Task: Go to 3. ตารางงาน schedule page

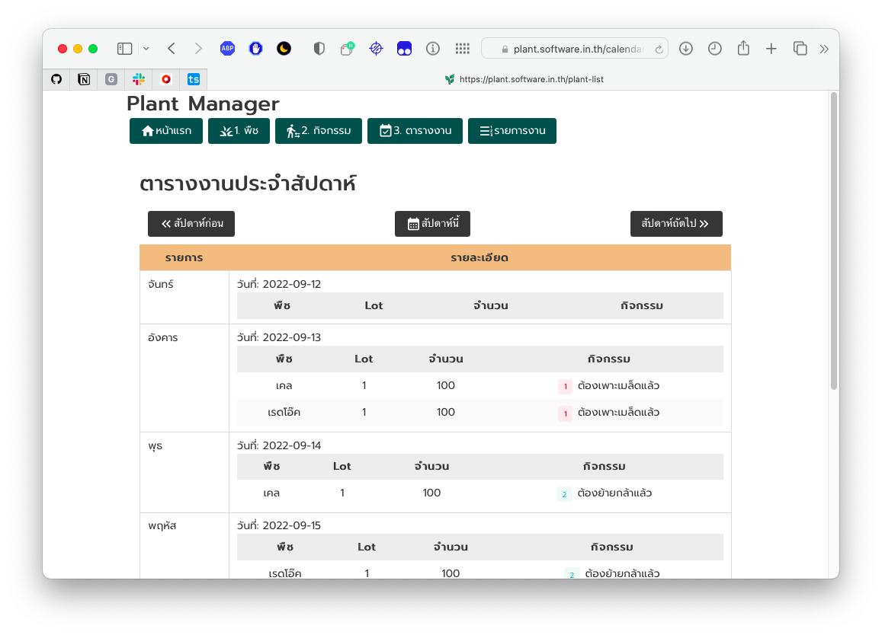Action: click(x=415, y=131)
